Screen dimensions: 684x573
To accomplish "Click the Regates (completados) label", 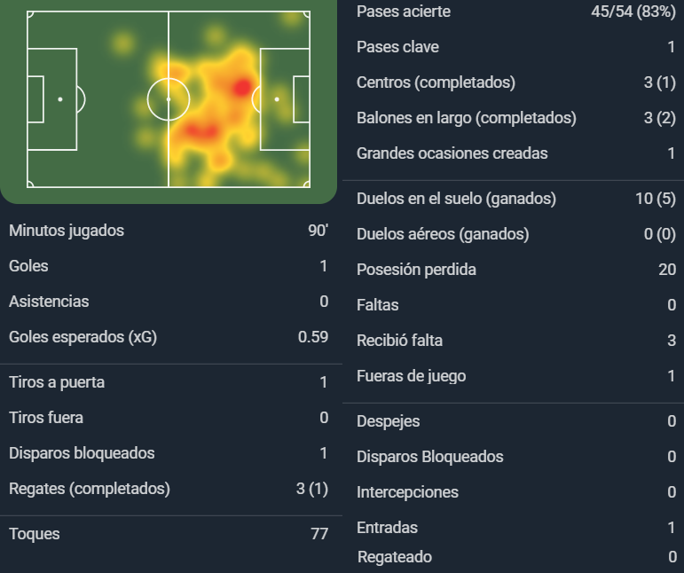I will (90, 489).
